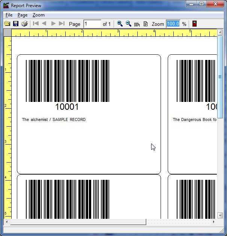The height and width of the screenshot is (236, 227).
Task: Go to first page arrow
Action: [36, 24]
